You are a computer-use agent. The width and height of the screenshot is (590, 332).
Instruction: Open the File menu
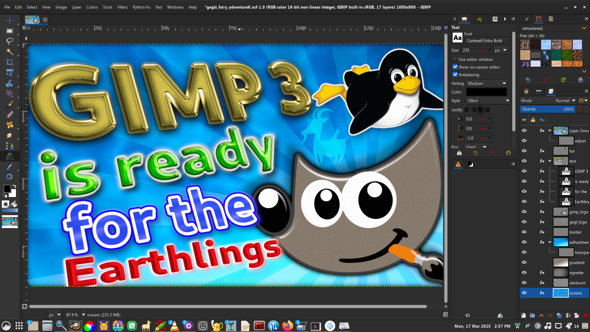pos(7,7)
